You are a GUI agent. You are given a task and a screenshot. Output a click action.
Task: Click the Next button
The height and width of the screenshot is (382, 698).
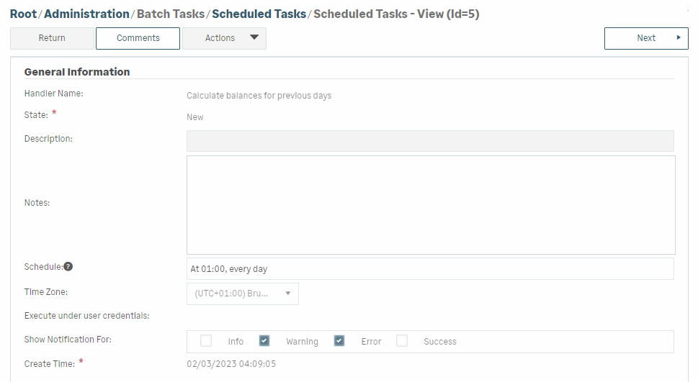(x=645, y=38)
